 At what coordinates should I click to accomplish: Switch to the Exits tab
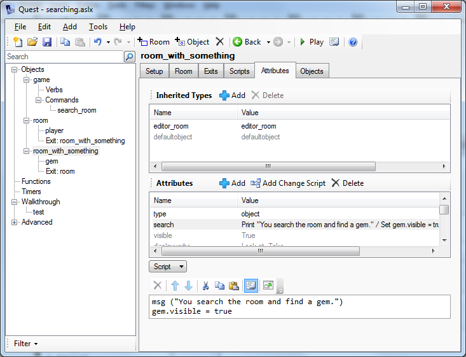(x=210, y=71)
